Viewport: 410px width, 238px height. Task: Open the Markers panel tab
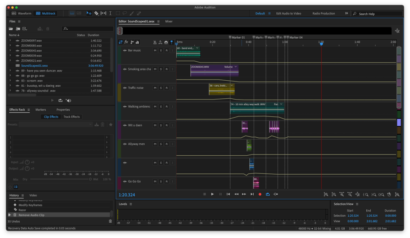[40, 110]
